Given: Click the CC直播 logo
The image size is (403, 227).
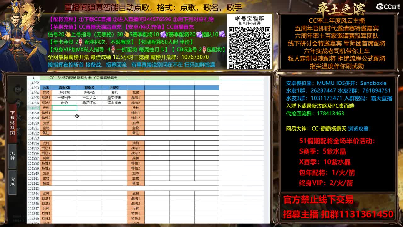Looking at the screenshot, I should pos(388,6).
